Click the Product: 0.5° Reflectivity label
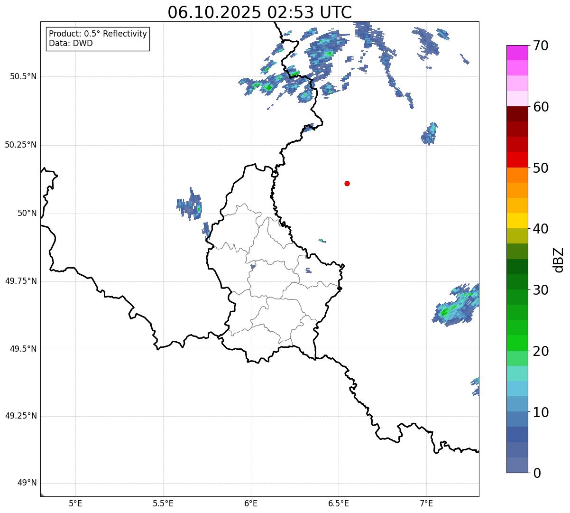570x513 pixels. 98,34
